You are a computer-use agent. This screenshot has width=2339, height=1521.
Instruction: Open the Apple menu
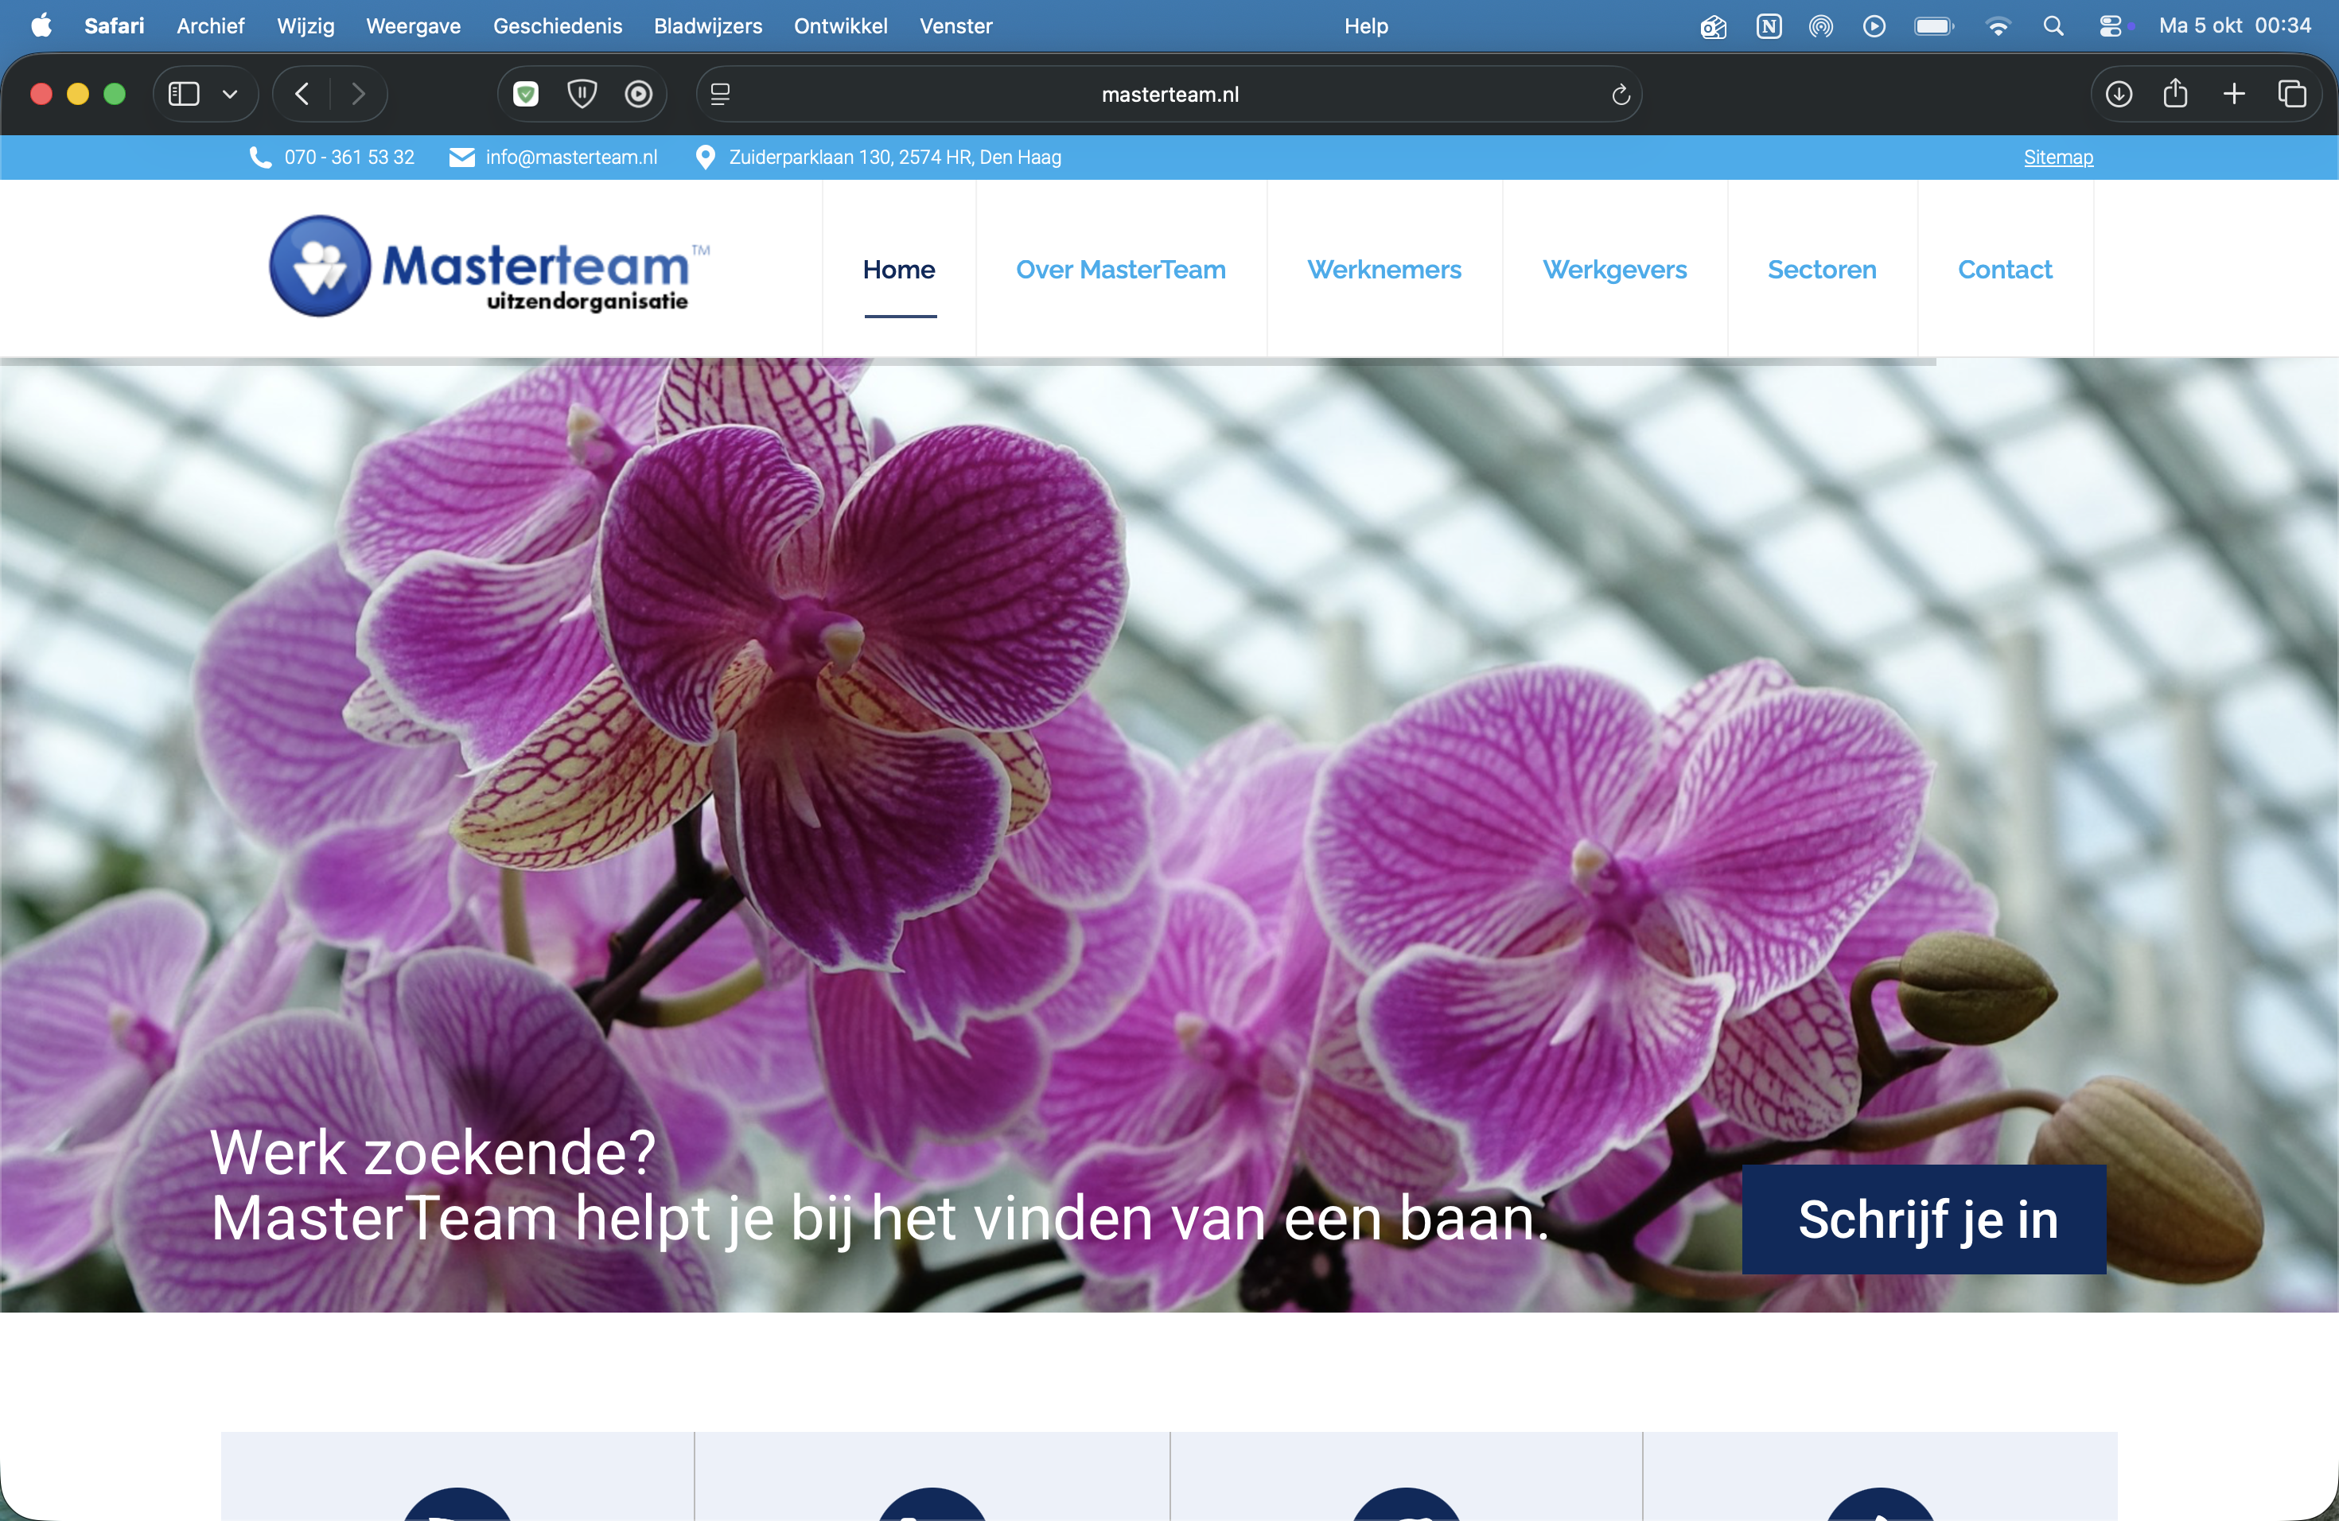(41, 25)
